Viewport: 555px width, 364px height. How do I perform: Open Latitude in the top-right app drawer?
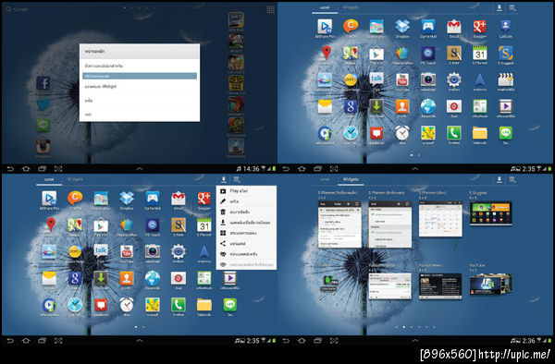pos(505,27)
